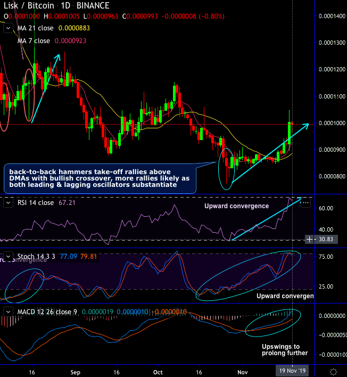Click the 0.0001400 price axis label
The image size is (347, 377).
[x=332, y=16]
